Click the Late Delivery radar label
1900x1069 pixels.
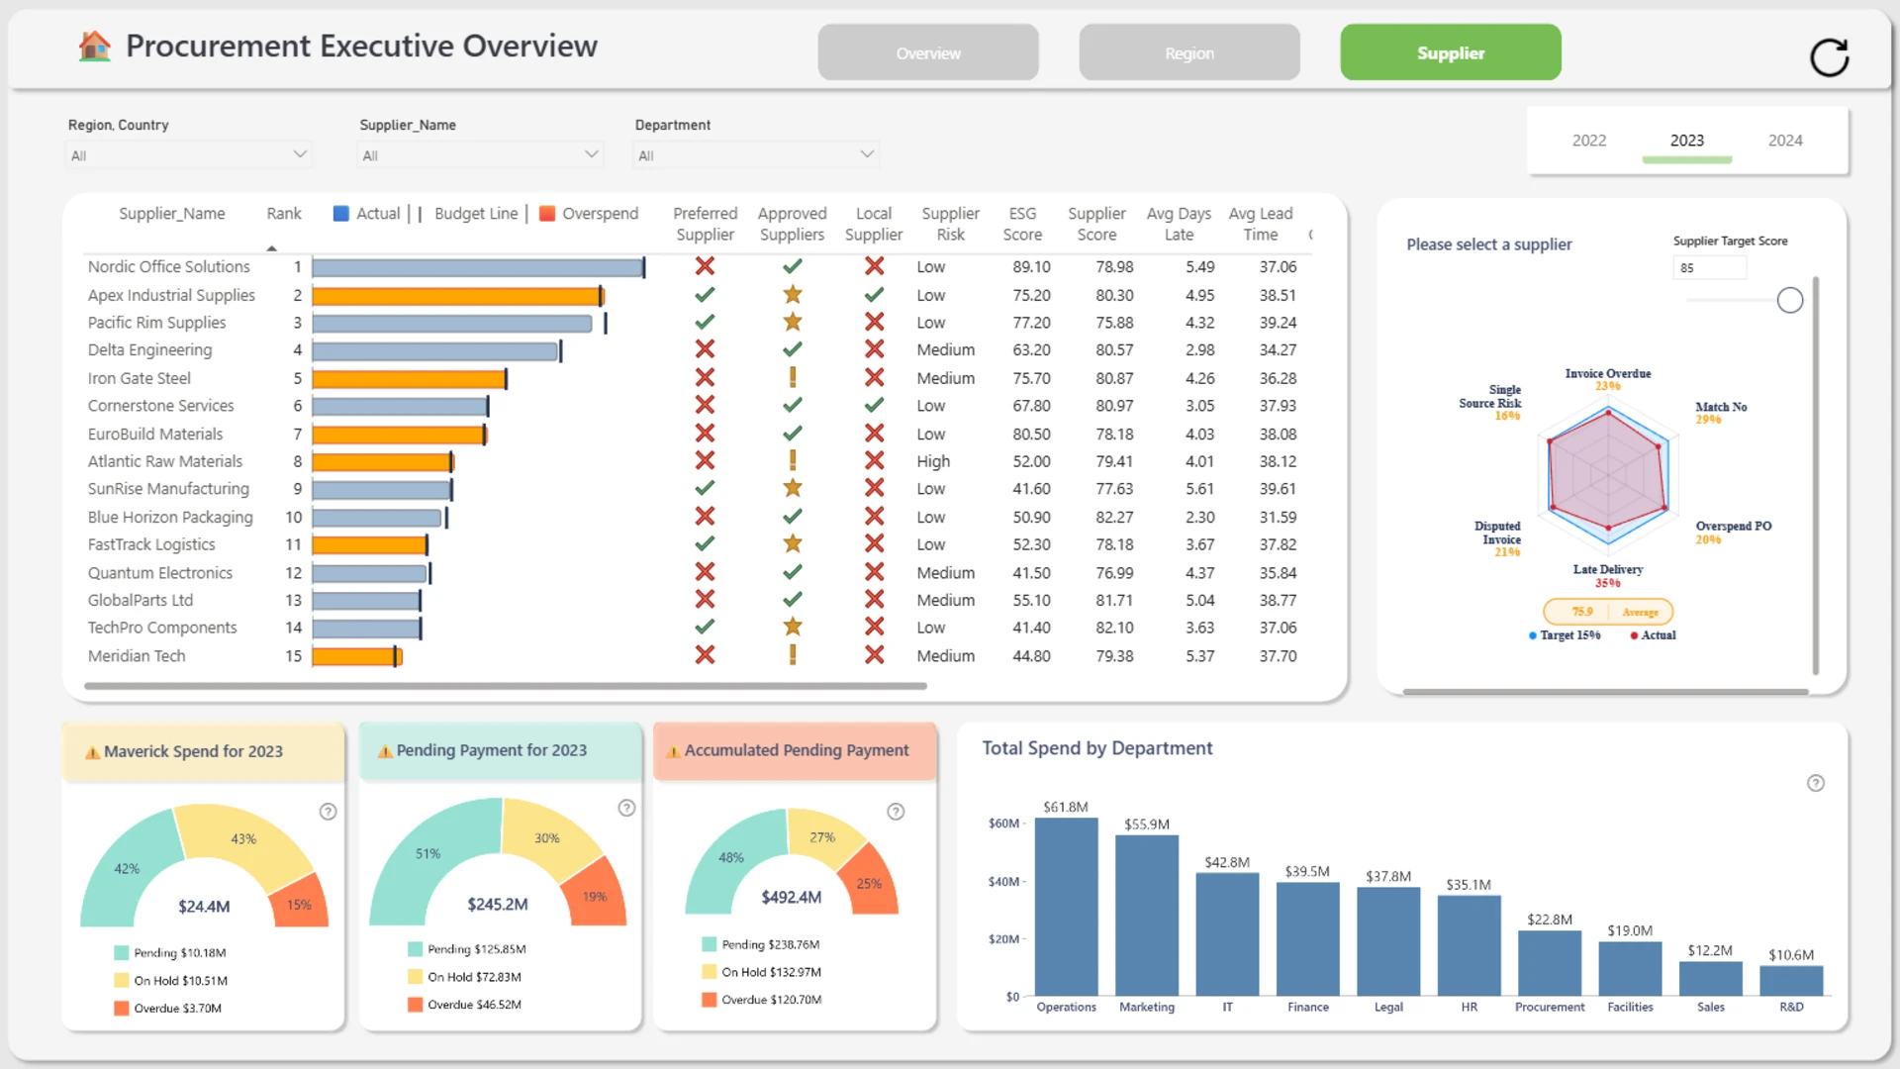point(1608,570)
